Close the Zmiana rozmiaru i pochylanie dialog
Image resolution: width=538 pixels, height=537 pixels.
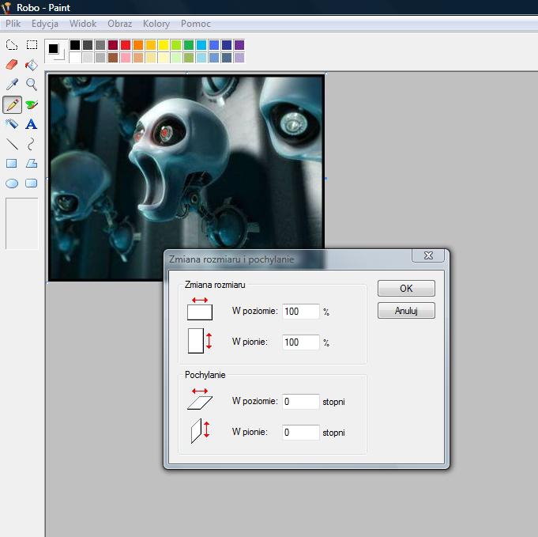pyautogui.click(x=428, y=255)
